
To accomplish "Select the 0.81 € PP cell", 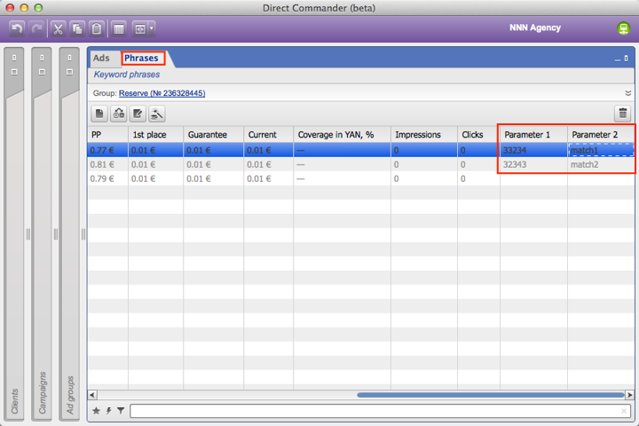I will pos(108,164).
